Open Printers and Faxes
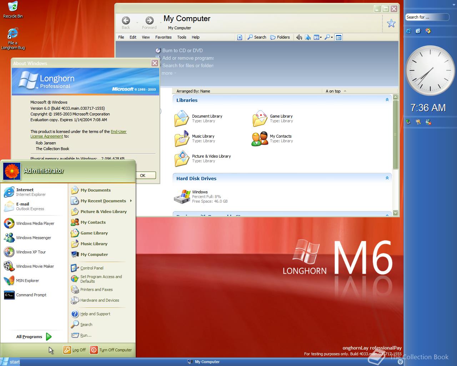457x366 pixels. pos(92,290)
